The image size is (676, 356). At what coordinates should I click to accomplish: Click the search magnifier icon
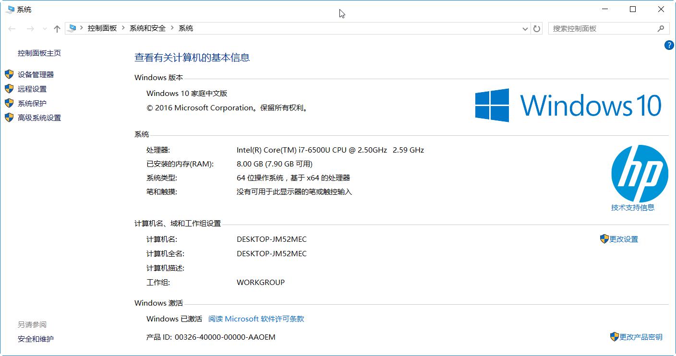(x=661, y=29)
